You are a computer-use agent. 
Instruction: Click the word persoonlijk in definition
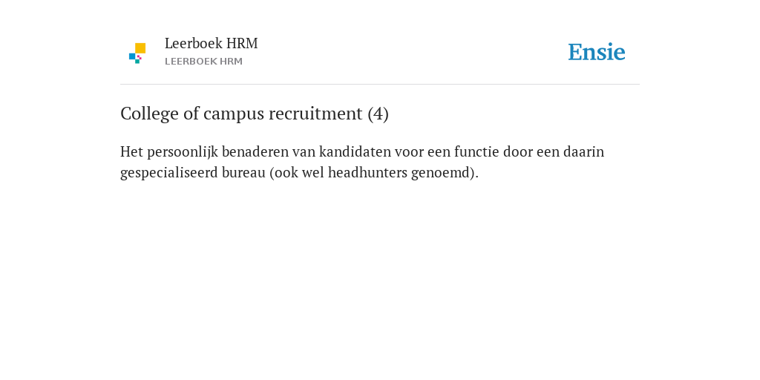[183, 152]
